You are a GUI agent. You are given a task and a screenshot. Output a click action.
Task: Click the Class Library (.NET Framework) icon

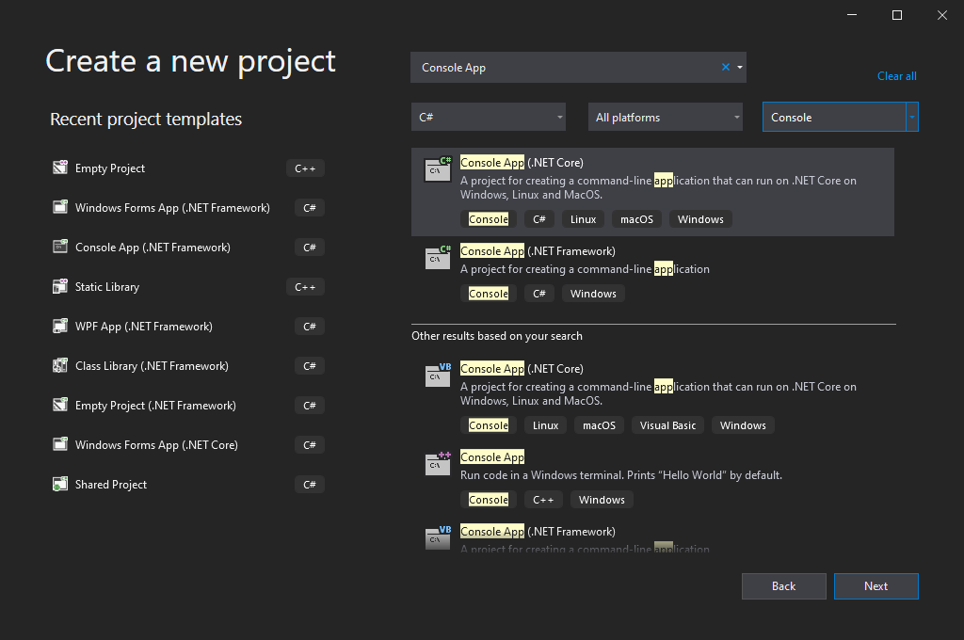click(x=60, y=365)
